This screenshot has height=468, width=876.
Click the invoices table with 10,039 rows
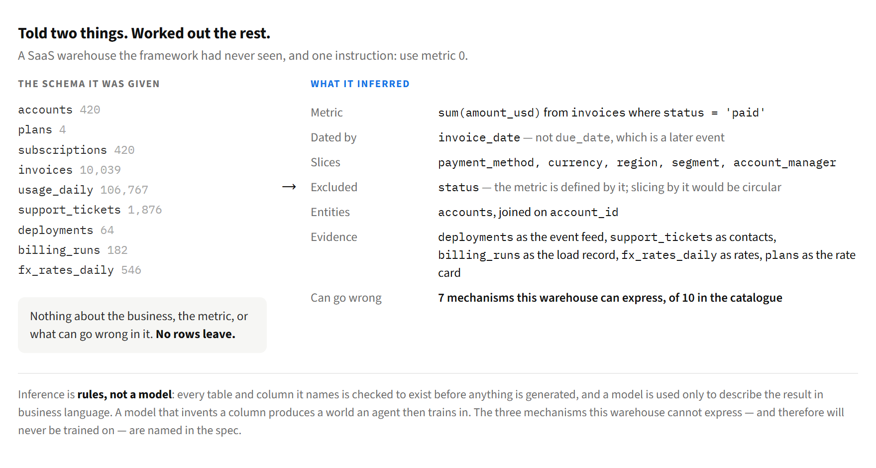(x=70, y=170)
